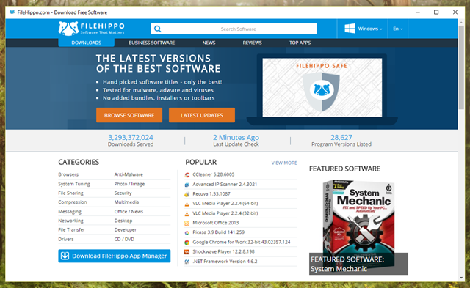Open the Desktop category
This screenshot has height=288, width=470.
tap(123, 221)
